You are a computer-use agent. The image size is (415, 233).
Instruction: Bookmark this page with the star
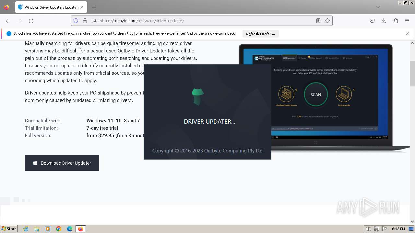coord(327,21)
